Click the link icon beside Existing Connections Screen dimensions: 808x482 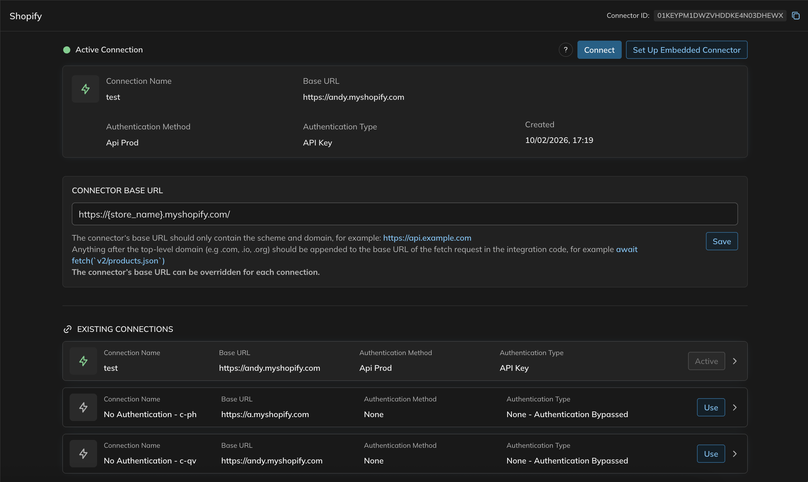(x=67, y=329)
